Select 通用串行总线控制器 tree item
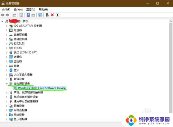This screenshot has height=127, width=173. pos(26,101)
